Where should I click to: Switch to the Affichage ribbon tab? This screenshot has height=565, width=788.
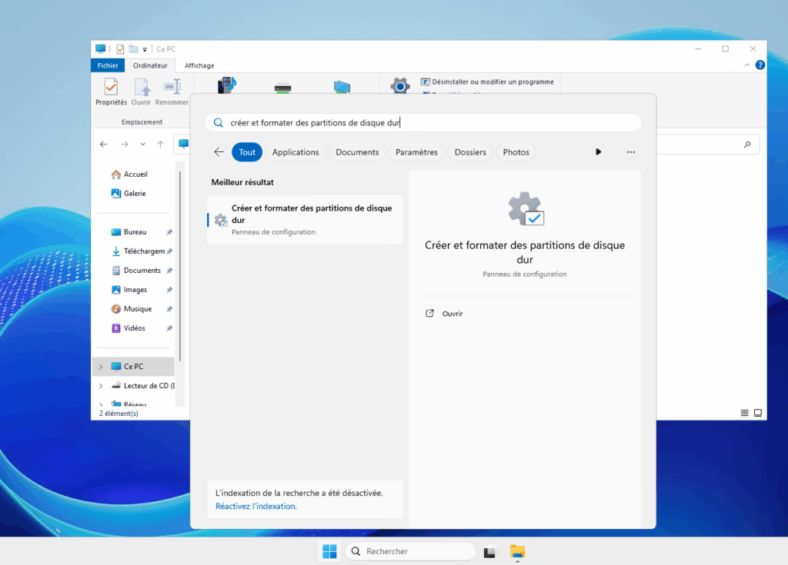pos(199,65)
